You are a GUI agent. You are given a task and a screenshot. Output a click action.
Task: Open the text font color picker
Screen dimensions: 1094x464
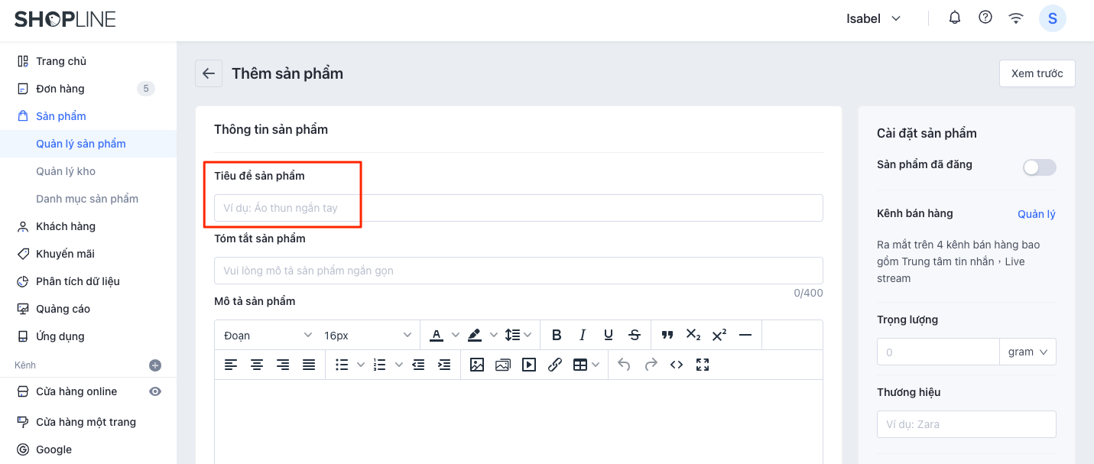point(437,335)
